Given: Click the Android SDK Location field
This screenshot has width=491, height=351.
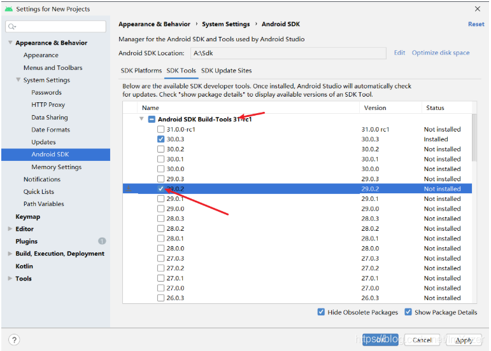Looking at the screenshot, I should click(x=288, y=53).
